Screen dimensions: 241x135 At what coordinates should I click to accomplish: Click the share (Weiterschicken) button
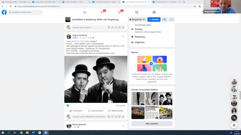(x=116, y=111)
